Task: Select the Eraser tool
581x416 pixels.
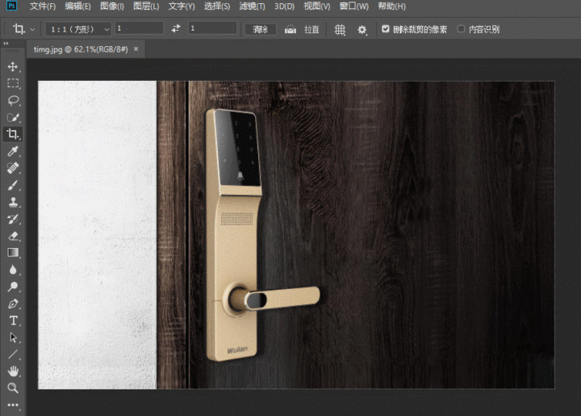Action: (13, 236)
